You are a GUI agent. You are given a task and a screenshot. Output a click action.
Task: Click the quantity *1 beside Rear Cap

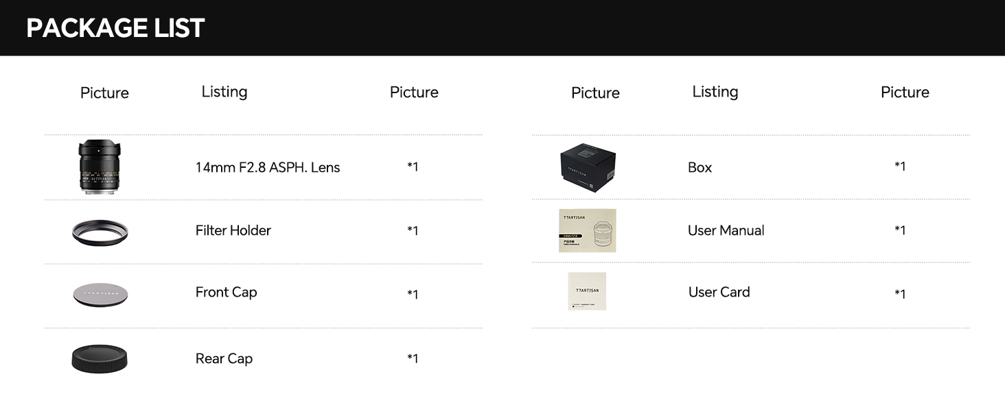tap(413, 358)
